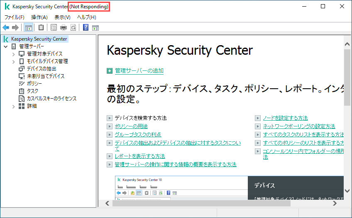Screen dimensions: 352x218
Task: Select デバイスの抽出 in the tree
Action: pos(42,68)
